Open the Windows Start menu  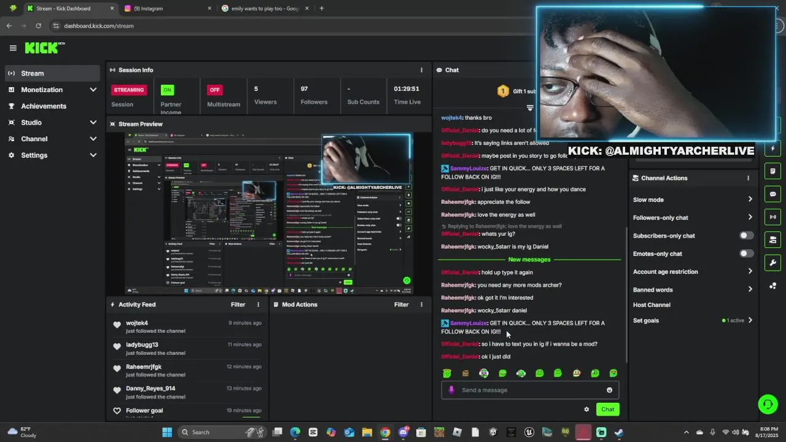[x=167, y=432]
